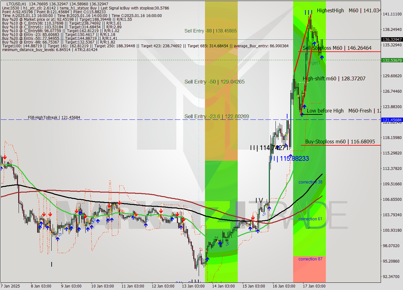Viewport: 403px width, 290px height.
Task: Click the 141.11100 price scale value
Action: pos(392,14)
